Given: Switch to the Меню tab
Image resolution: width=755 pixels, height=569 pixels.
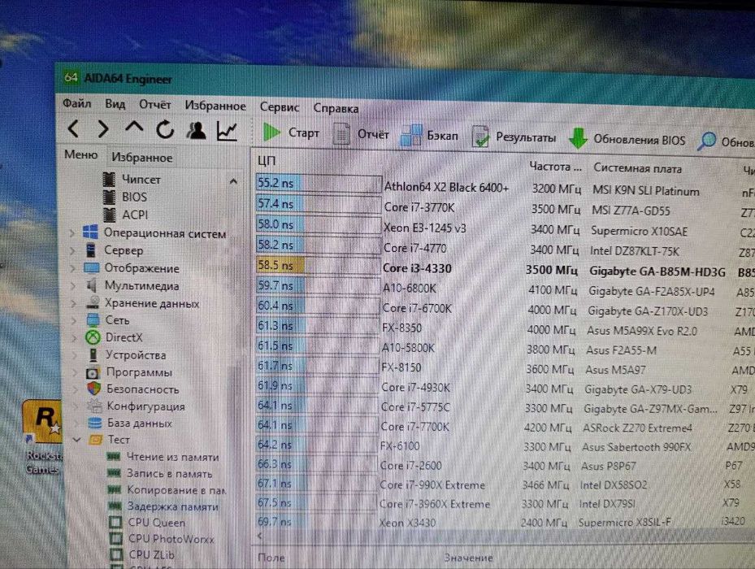Looking at the screenshot, I should [81, 154].
